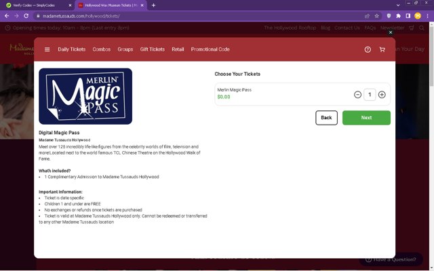Viewport: 434px width, 271px height.
Task: Click the address bar URL
Action: 81,16
